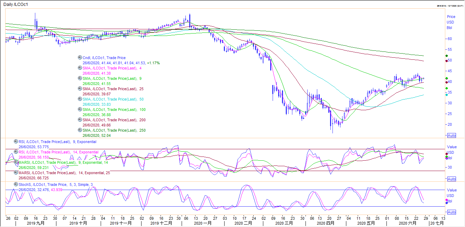Select the StochS values 32.476, 43.939
465x227 pixels.
coord(40,190)
